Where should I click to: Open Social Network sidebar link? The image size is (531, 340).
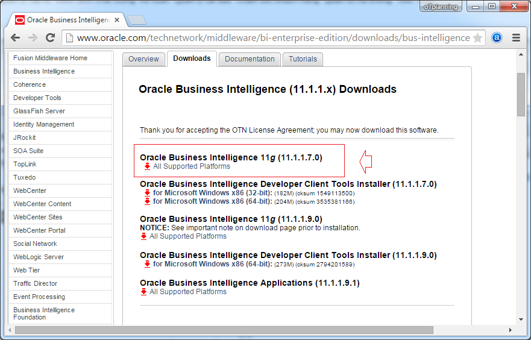click(x=60, y=244)
